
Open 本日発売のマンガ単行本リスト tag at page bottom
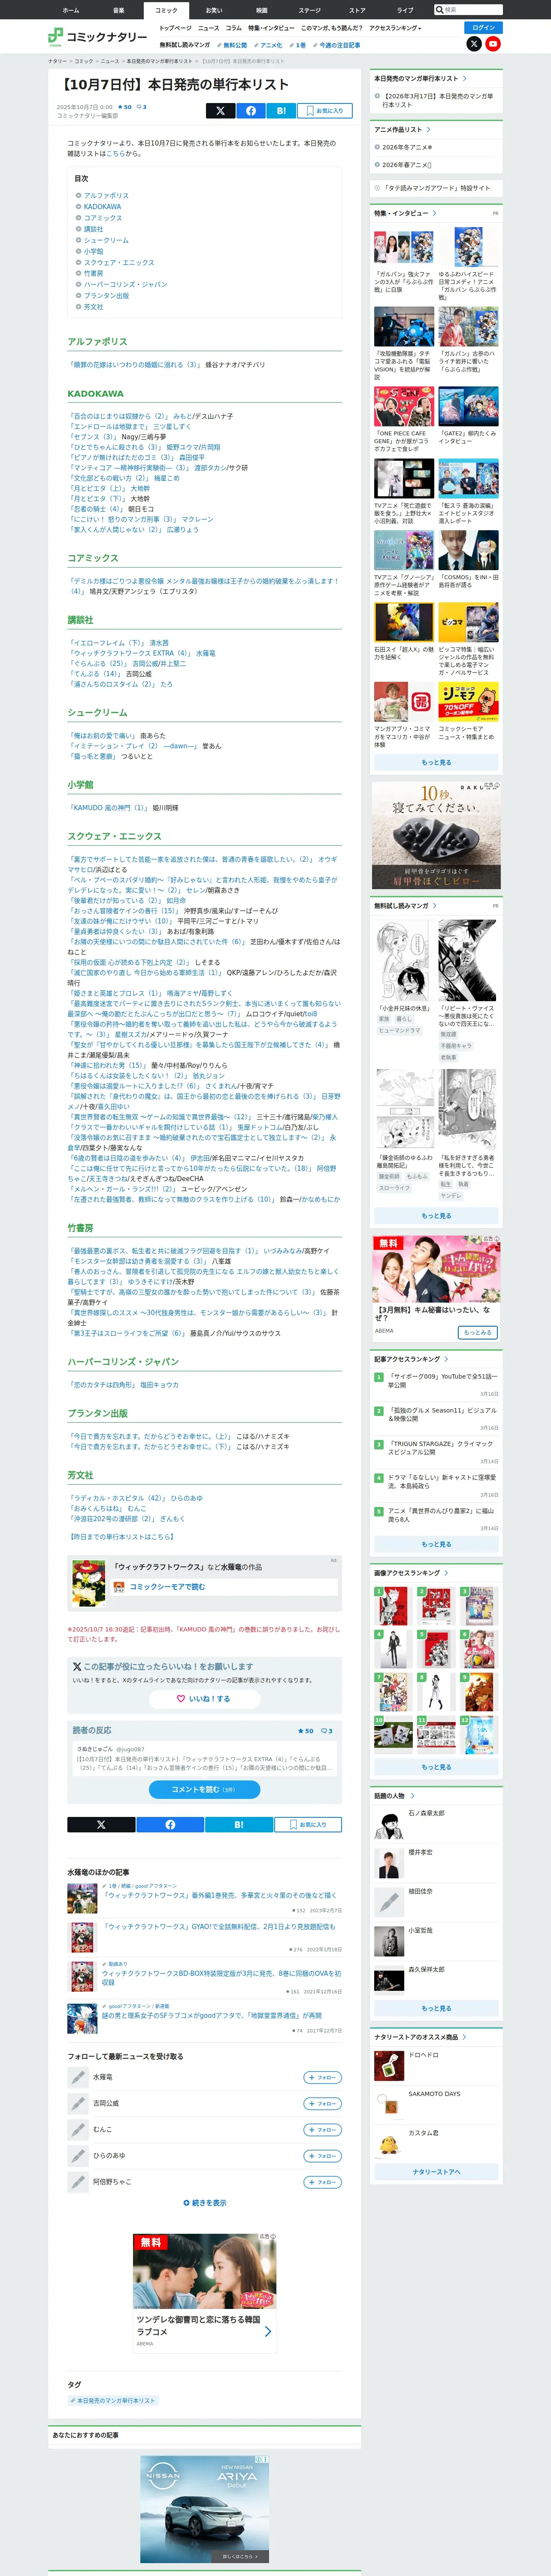click(113, 2401)
